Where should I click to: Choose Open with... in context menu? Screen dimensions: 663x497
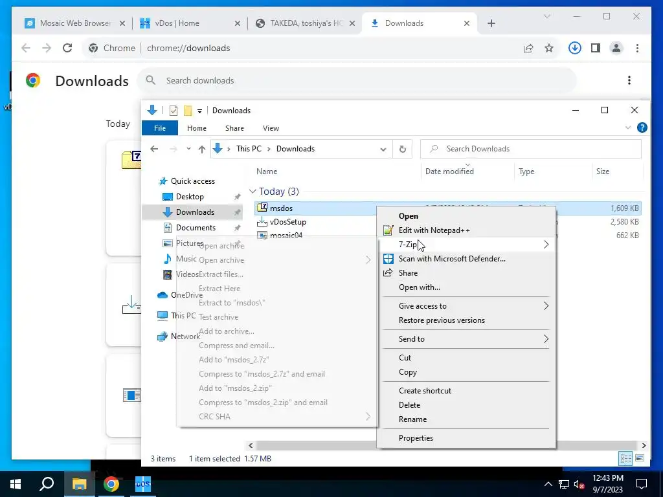point(466,287)
